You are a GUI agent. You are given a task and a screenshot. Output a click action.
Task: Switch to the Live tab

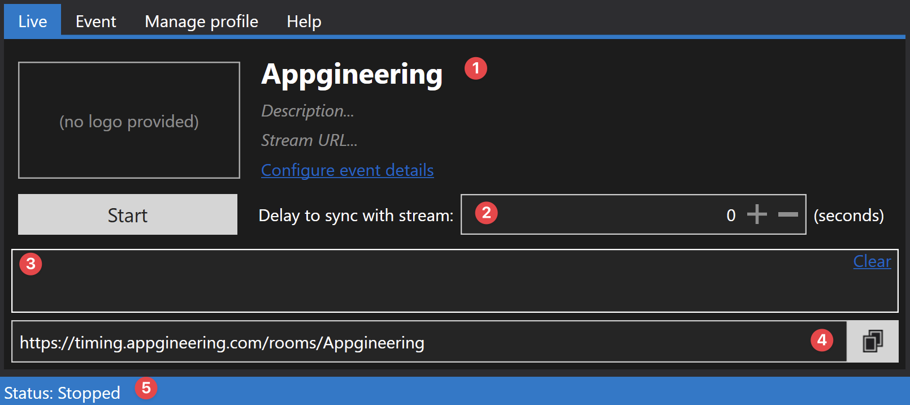click(x=32, y=21)
